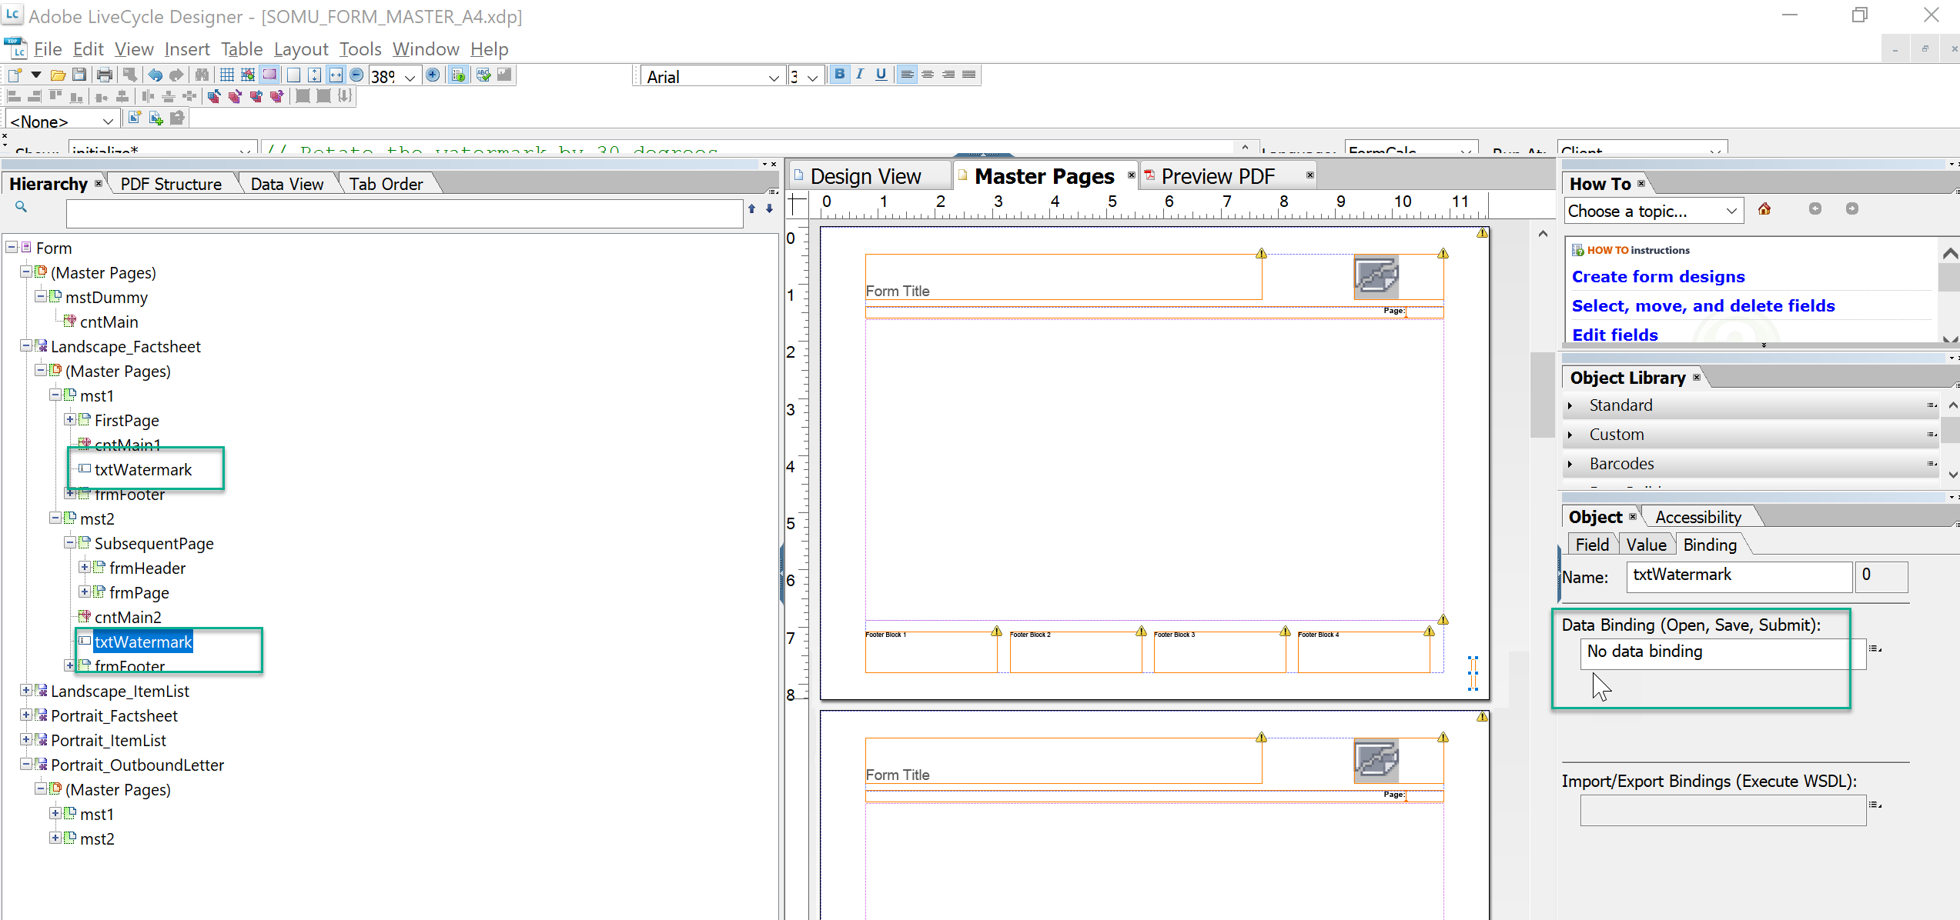Open the Tab Order tab
This screenshot has height=920, width=1960.
tap(386, 184)
